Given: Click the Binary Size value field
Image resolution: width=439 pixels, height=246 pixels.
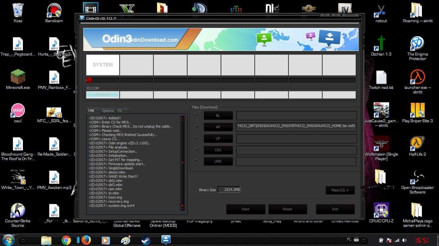Looking at the screenshot, I should click(229, 190).
